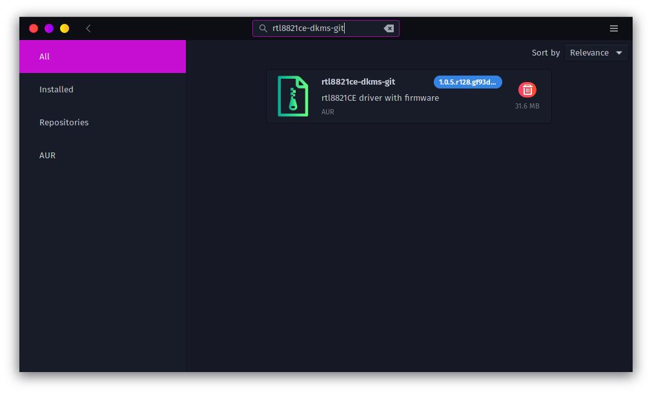Click the 'Sort by' label
This screenshot has width=652, height=394.
[x=545, y=53]
